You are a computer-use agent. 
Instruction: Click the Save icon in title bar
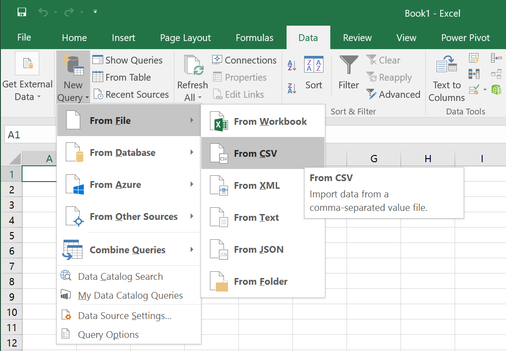[x=22, y=12]
